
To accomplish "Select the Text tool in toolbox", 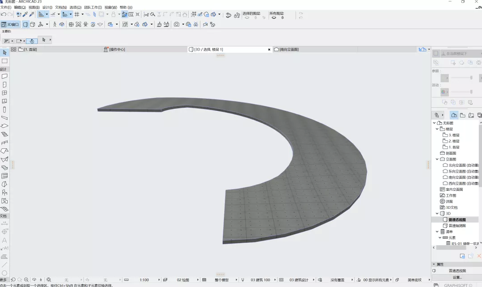I will point(4,240).
